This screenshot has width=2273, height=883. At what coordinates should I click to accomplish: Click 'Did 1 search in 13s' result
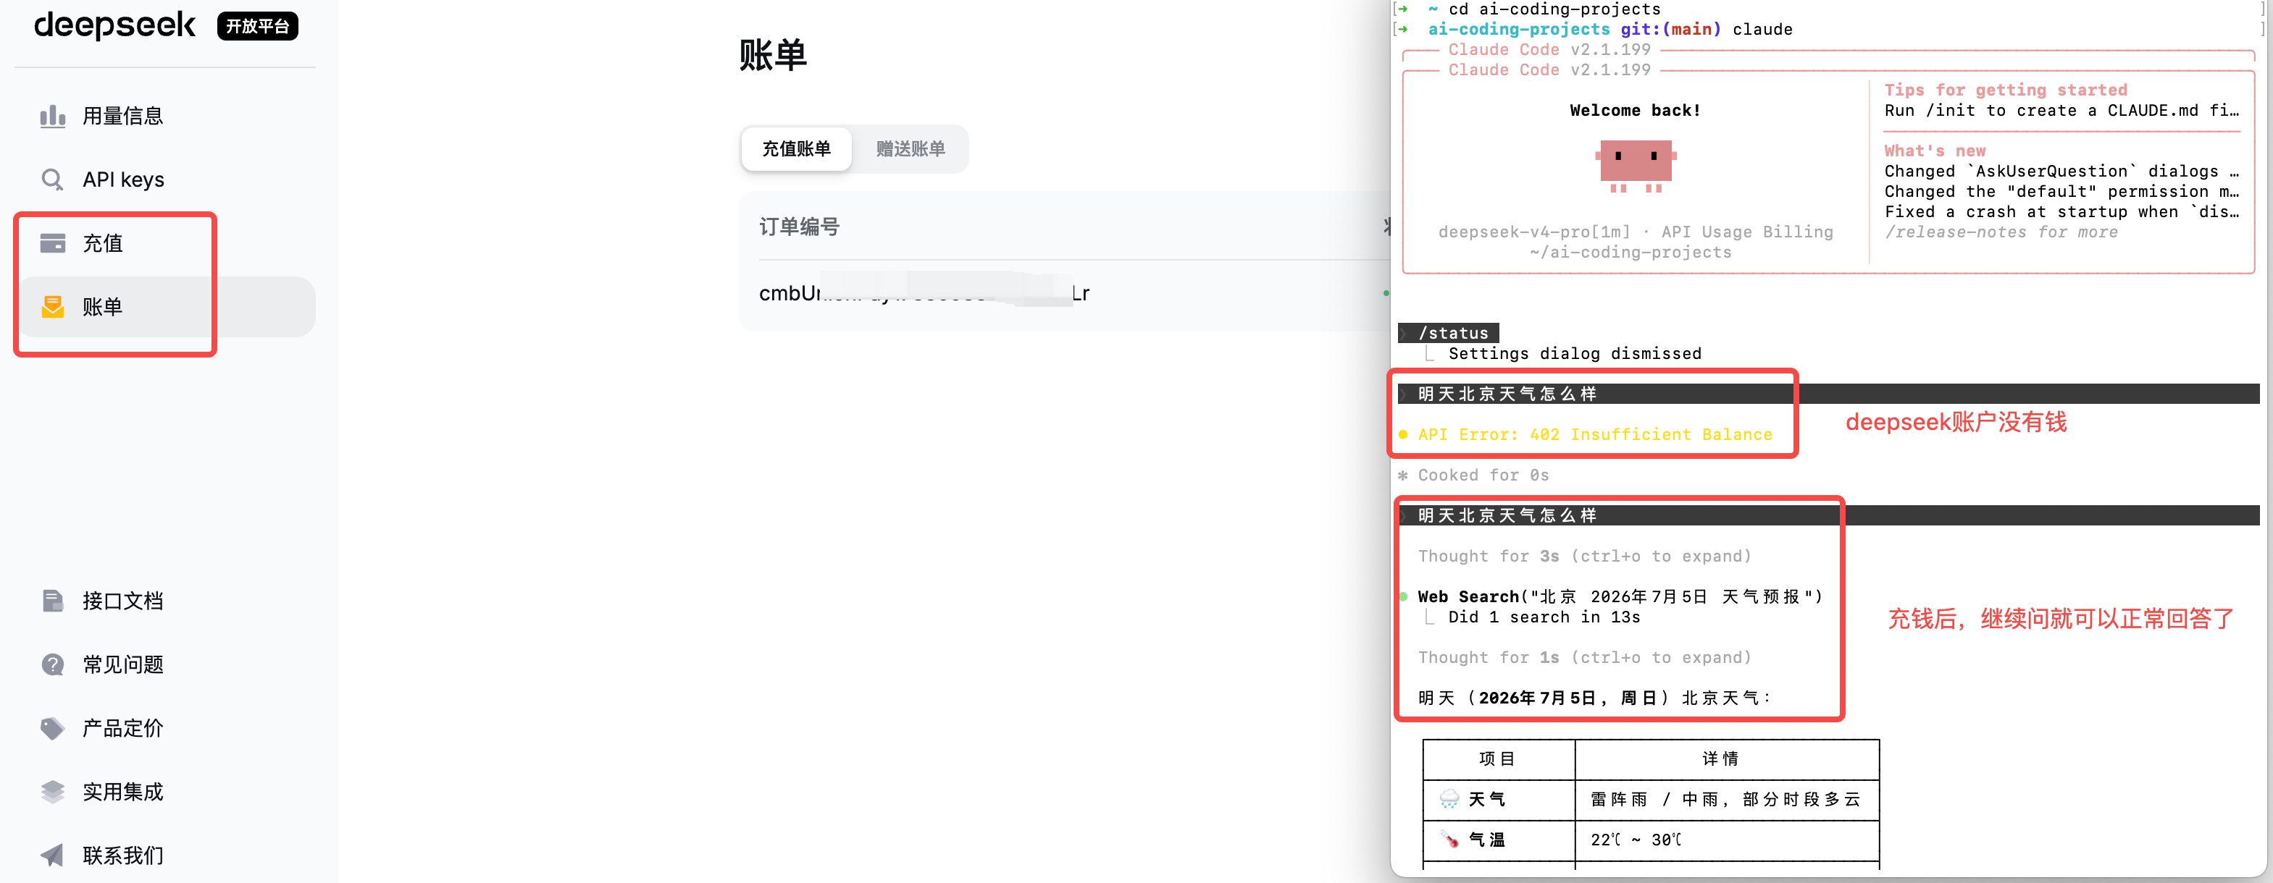[1544, 617]
